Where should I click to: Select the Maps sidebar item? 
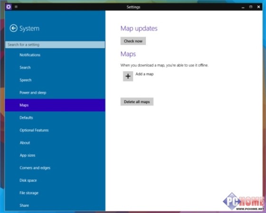[55, 105]
